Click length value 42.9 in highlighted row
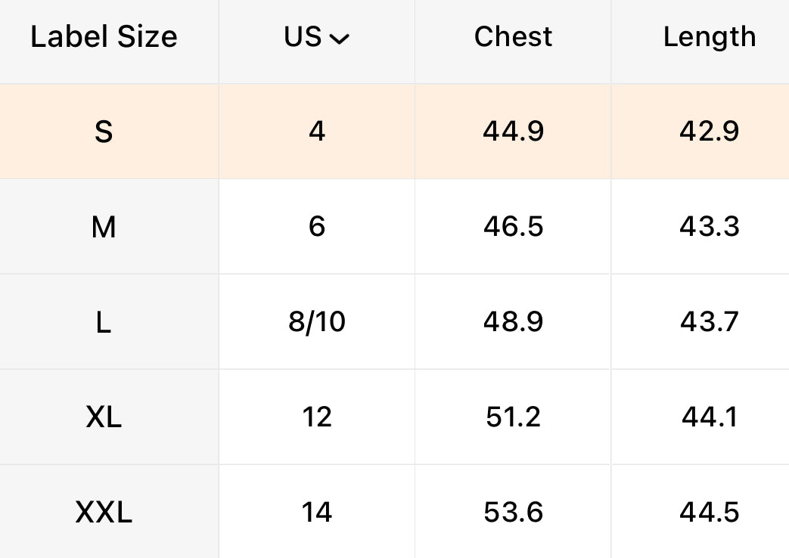 click(709, 132)
